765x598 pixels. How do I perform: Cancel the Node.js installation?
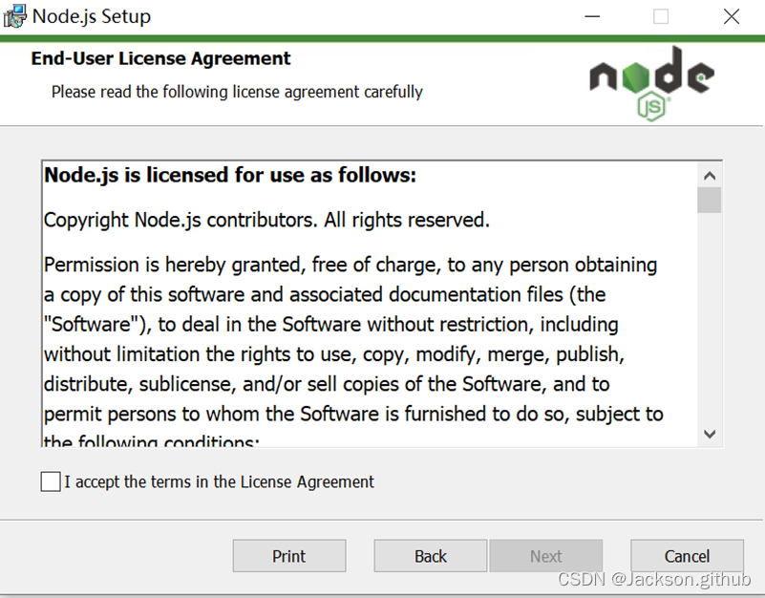pos(687,556)
